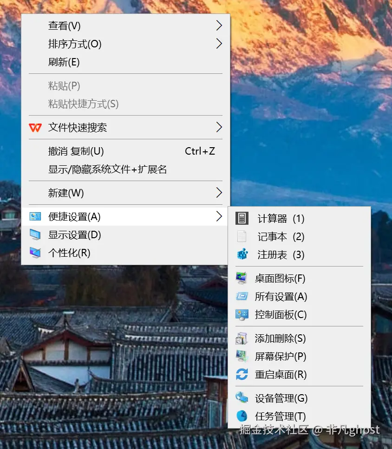Expand the 新建 submenu arrow
Viewport: 392px width, 449px height.
tap(218, 193)
